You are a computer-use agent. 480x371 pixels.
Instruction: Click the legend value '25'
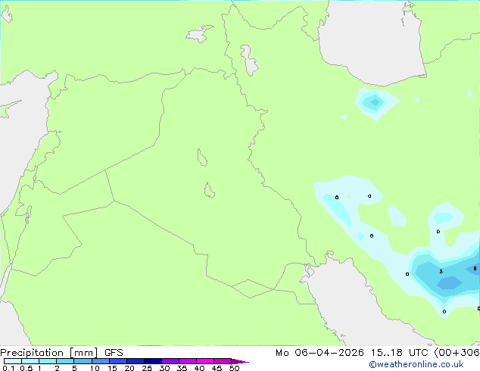tap(147, 368)
